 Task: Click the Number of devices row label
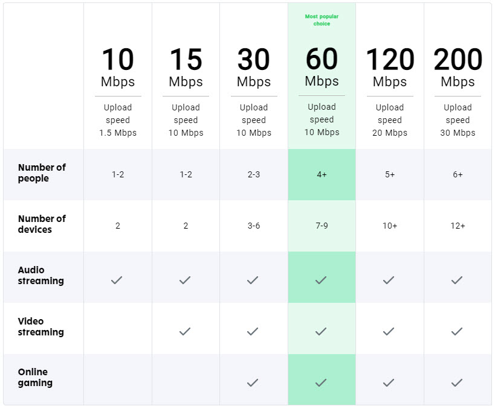[42, 224]
